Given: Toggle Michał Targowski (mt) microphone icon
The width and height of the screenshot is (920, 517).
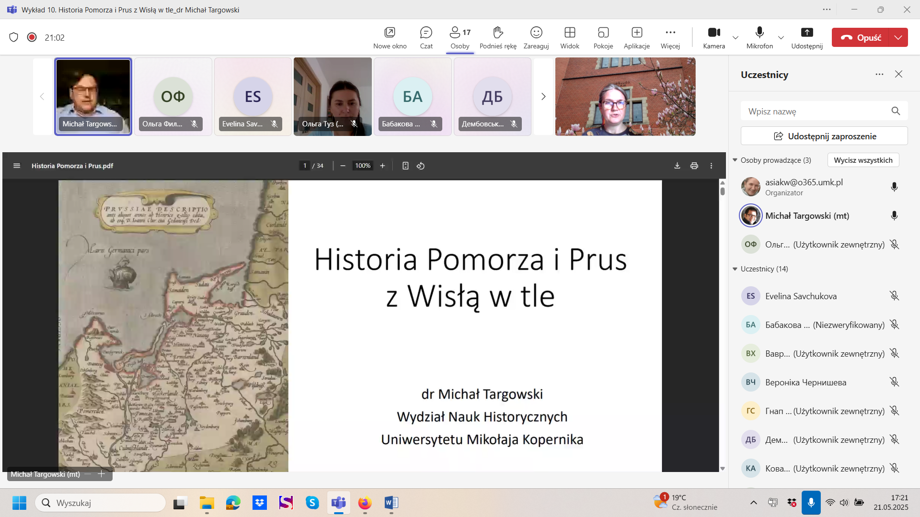Looking at the screenshot, I should pyautogui.click(x=894, y=215).
